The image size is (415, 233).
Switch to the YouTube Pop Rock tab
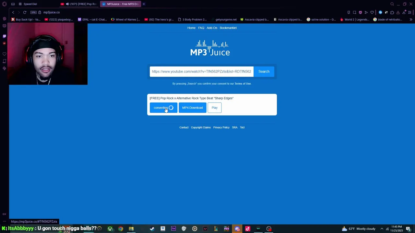click(79, 4)
